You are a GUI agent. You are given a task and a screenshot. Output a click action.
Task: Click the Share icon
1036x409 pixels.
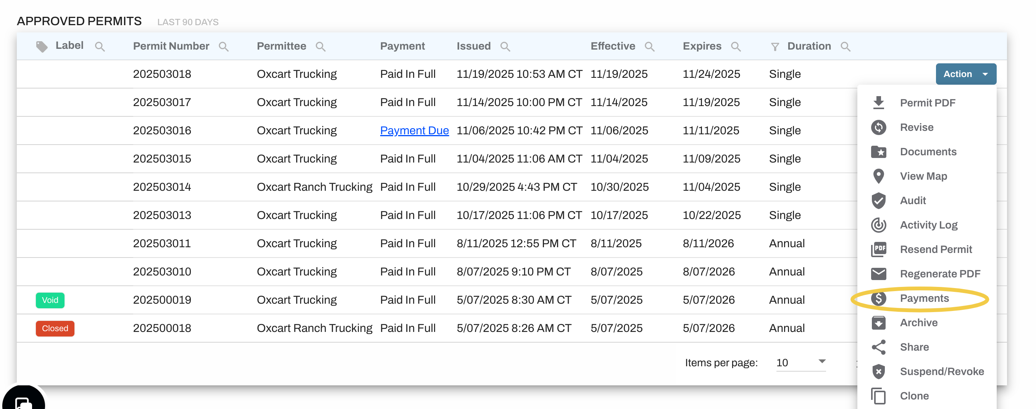879,347
